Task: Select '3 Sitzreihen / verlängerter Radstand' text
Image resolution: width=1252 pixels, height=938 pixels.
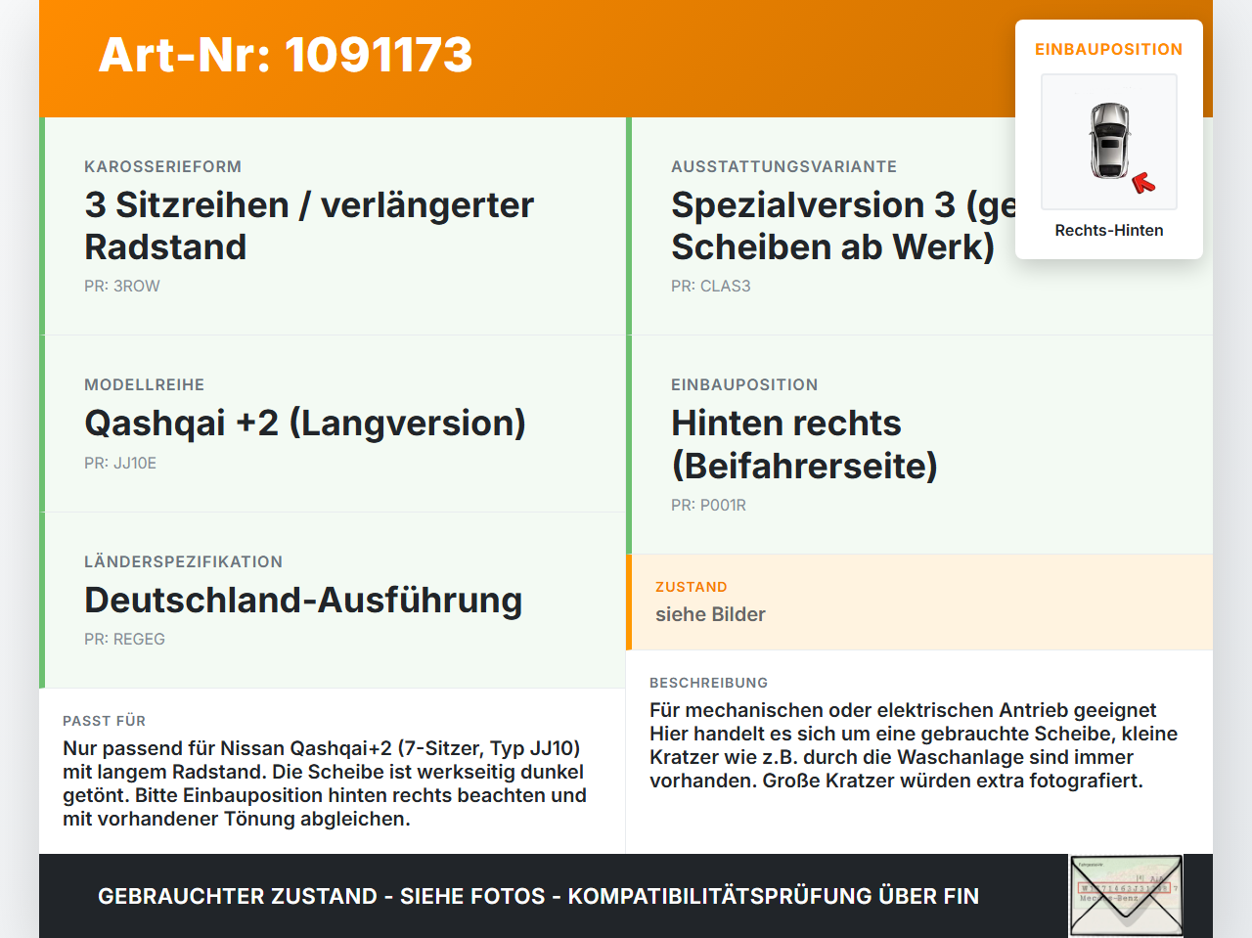Action: (309, 226)
